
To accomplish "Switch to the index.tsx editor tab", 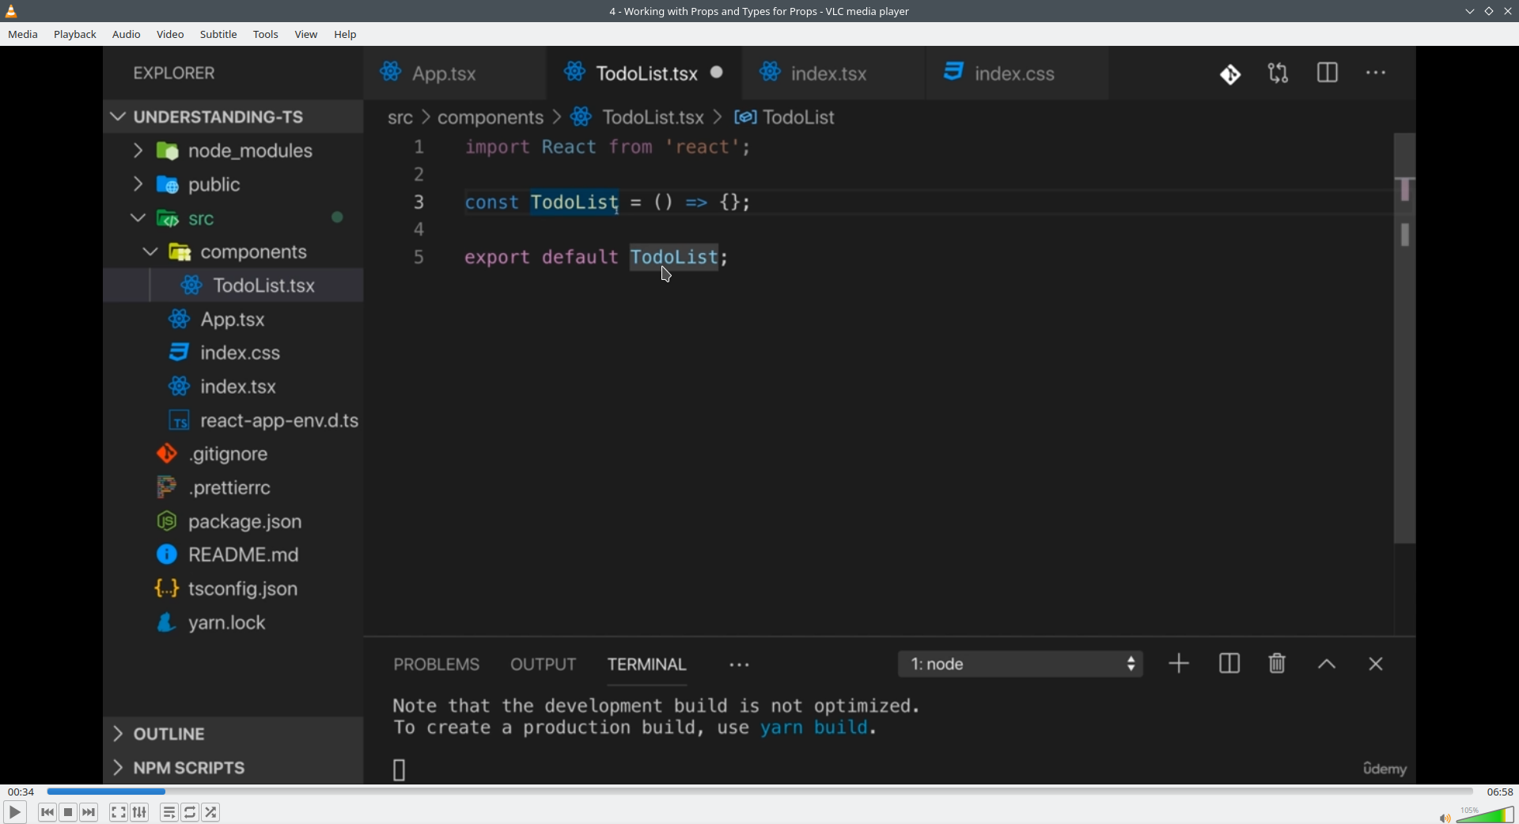I will (x=834, y=74).
